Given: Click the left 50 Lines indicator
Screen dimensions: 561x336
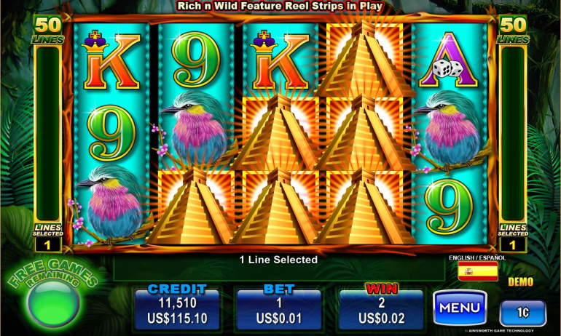Looking at the screenshot, I should pyautogui.click(x=48, y=30).
